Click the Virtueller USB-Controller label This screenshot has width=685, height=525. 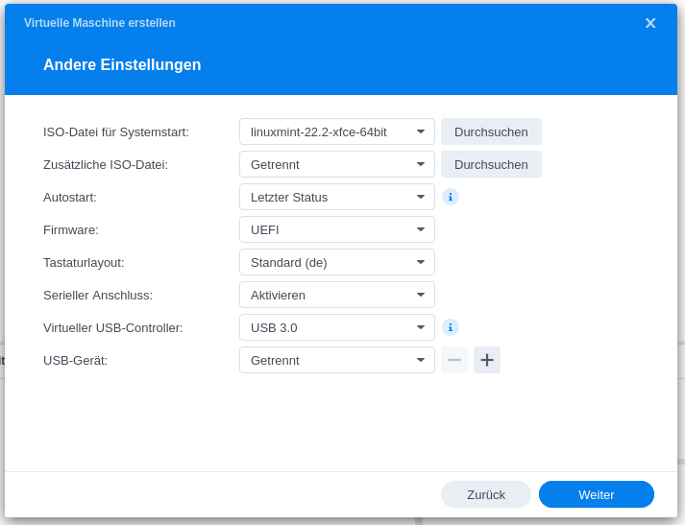coord(113,327)
